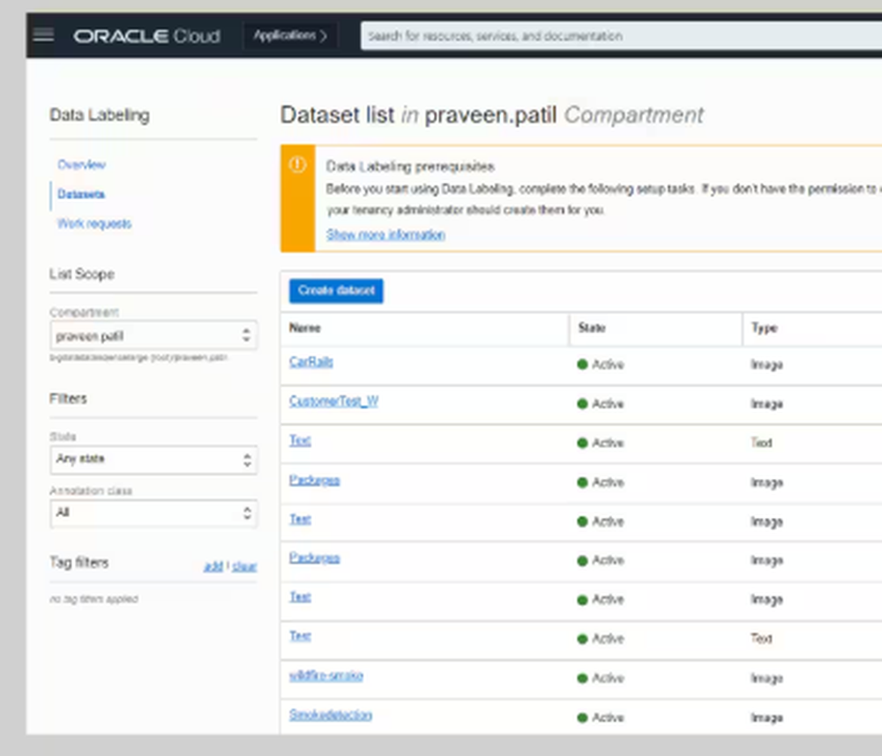Add a tag filter using the add link
Screen dimensions: 882x756
[213, 566]
